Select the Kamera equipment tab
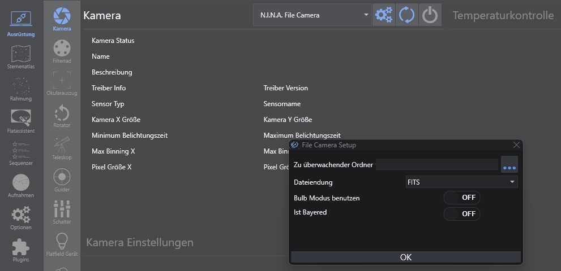 tap(62, 20)
